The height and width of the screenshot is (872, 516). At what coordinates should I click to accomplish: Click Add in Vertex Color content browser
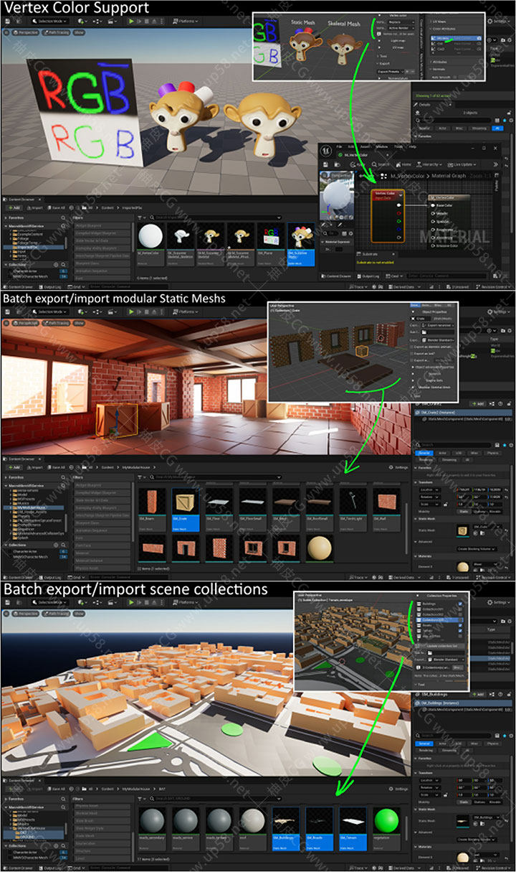[x=14, y=207]
